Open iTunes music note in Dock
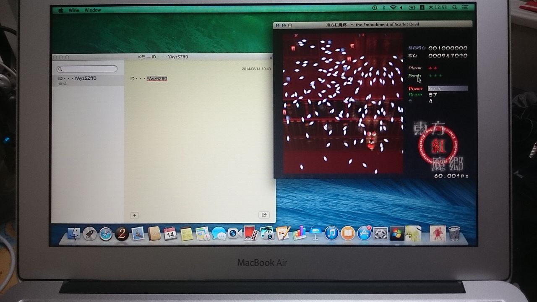Screen dimensions: 537x302 pos(331,233)
